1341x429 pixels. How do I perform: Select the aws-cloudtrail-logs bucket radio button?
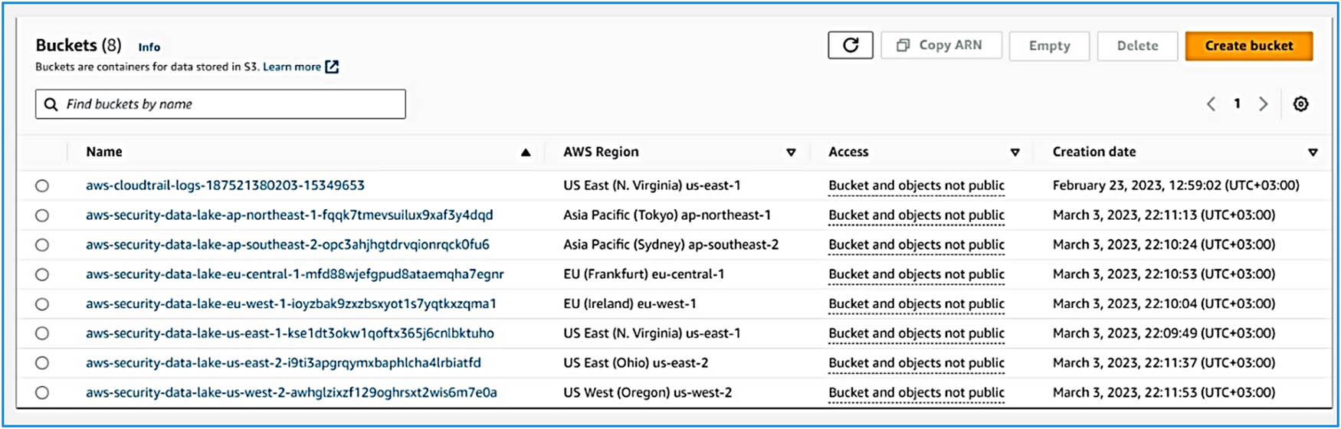coord(42,185)
